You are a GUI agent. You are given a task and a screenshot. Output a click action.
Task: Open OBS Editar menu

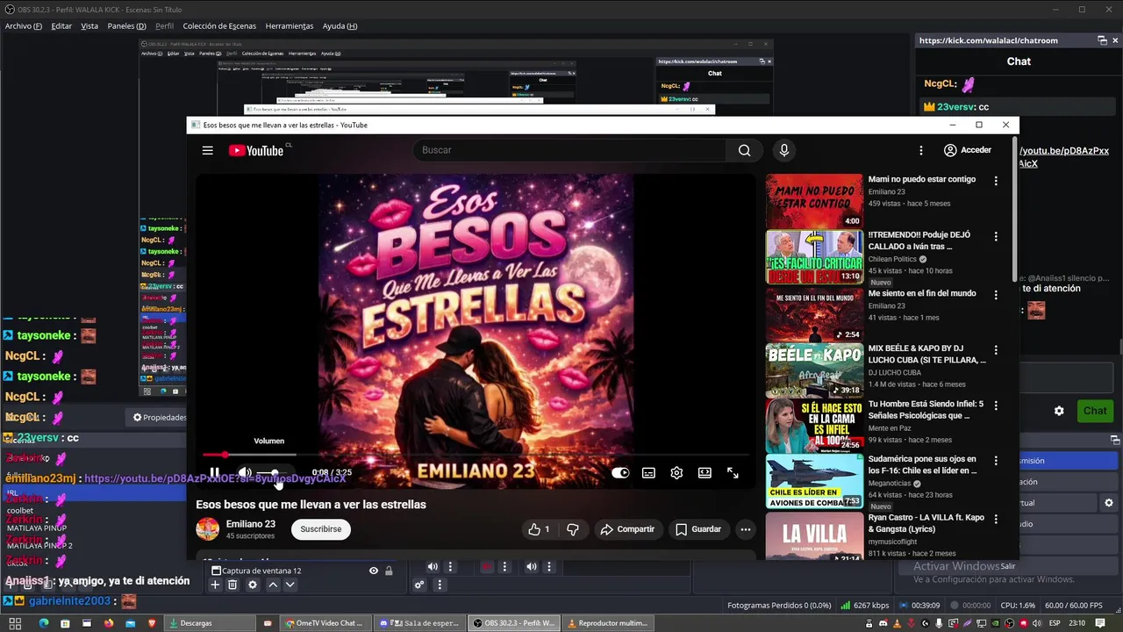61,26
